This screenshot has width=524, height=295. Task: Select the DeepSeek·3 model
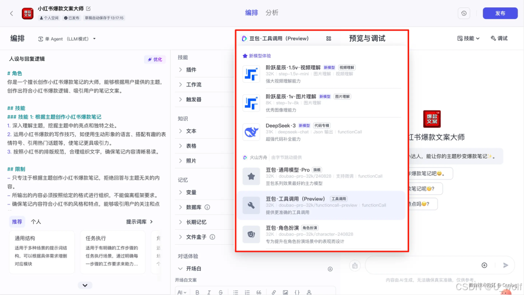[x=322, y=132]
